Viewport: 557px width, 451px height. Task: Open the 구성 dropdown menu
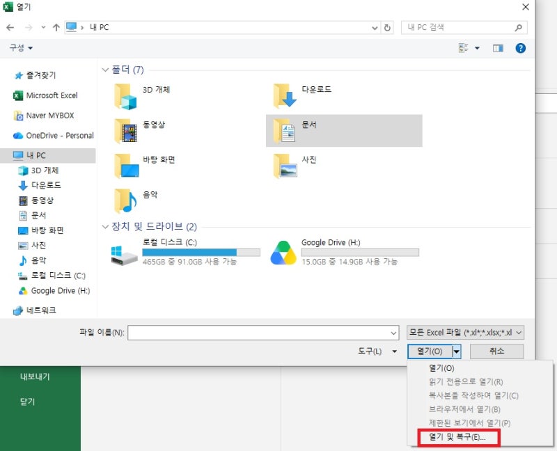(21, 47)
